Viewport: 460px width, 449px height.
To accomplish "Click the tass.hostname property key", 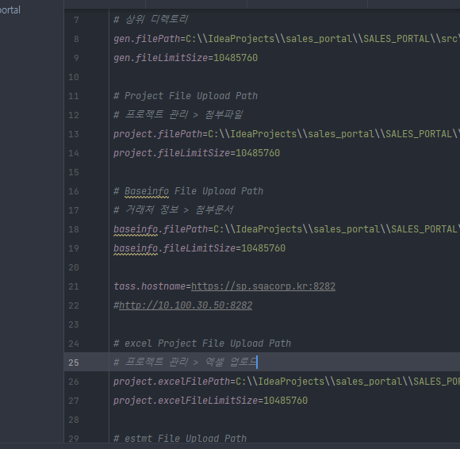I will [x=150, y=286].
